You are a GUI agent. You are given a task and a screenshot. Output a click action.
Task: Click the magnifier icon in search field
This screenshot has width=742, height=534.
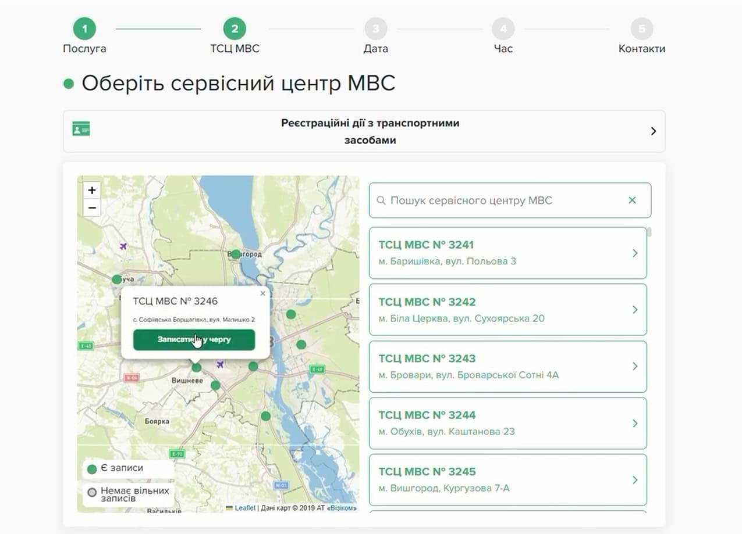[x=381, y=200]
